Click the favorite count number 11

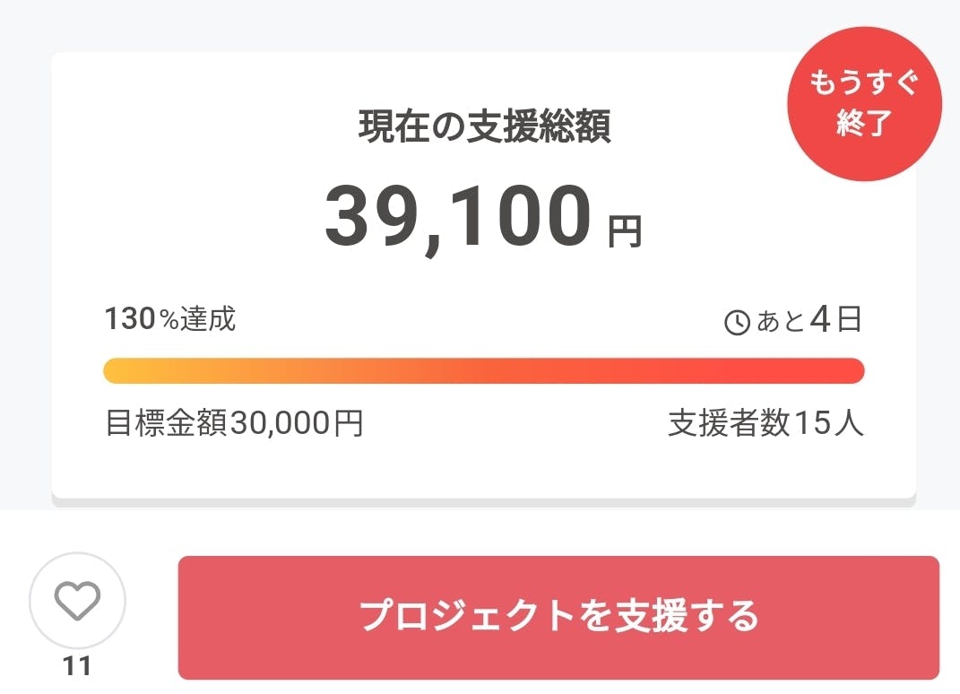(x=78, y=666)
